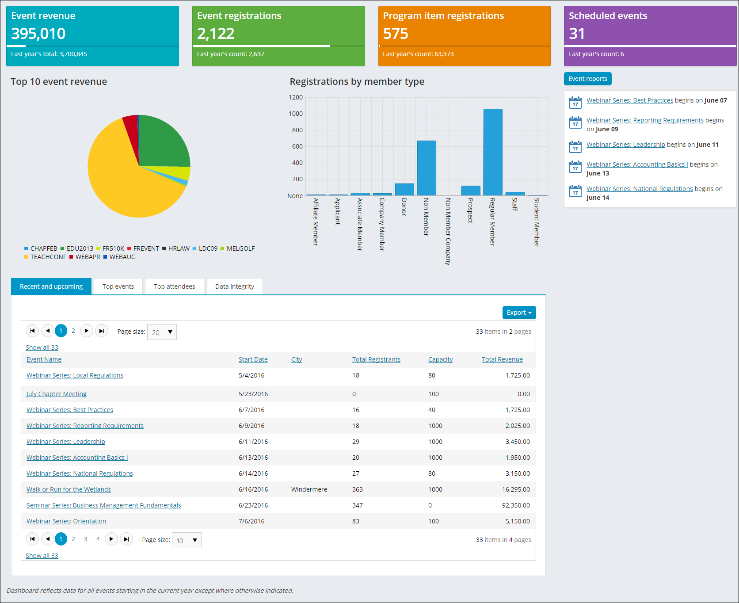Go to first page in bottom pager
Image resolution: width=739 pixels, height=603 pixels.
tap(32, 539)
